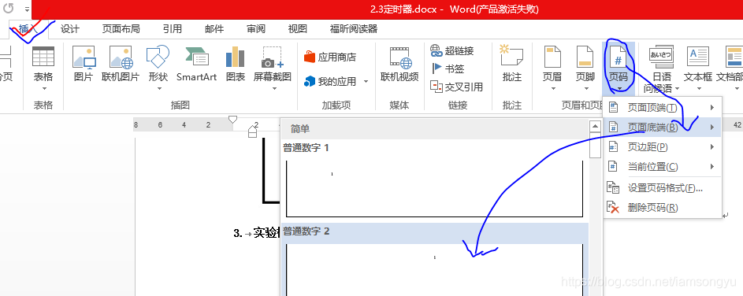Insert a Hyperlink (超链接)
This screenshot has width=743, height=296.
coord(452,50)
